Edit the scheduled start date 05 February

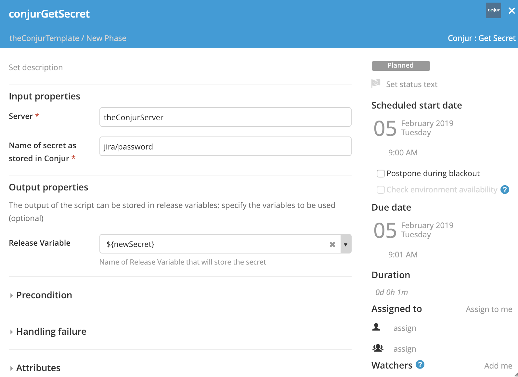coord(413,128)
